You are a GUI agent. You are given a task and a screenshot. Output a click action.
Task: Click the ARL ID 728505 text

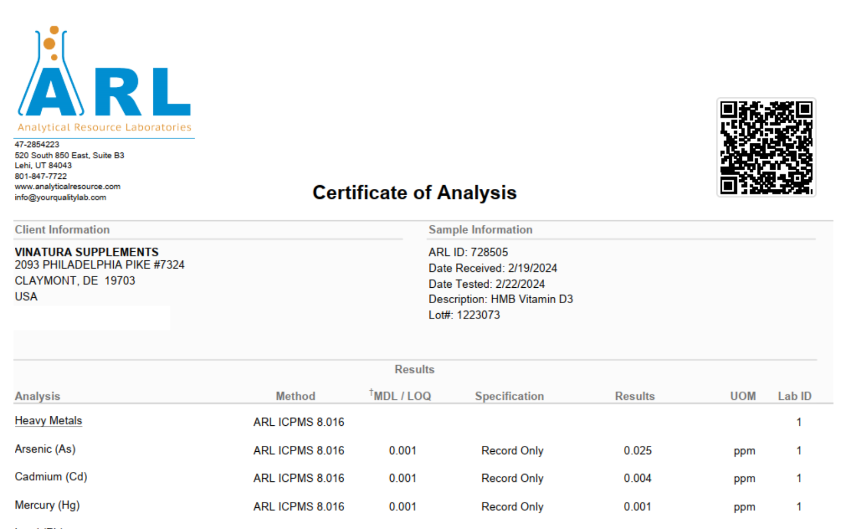point(468,252)
